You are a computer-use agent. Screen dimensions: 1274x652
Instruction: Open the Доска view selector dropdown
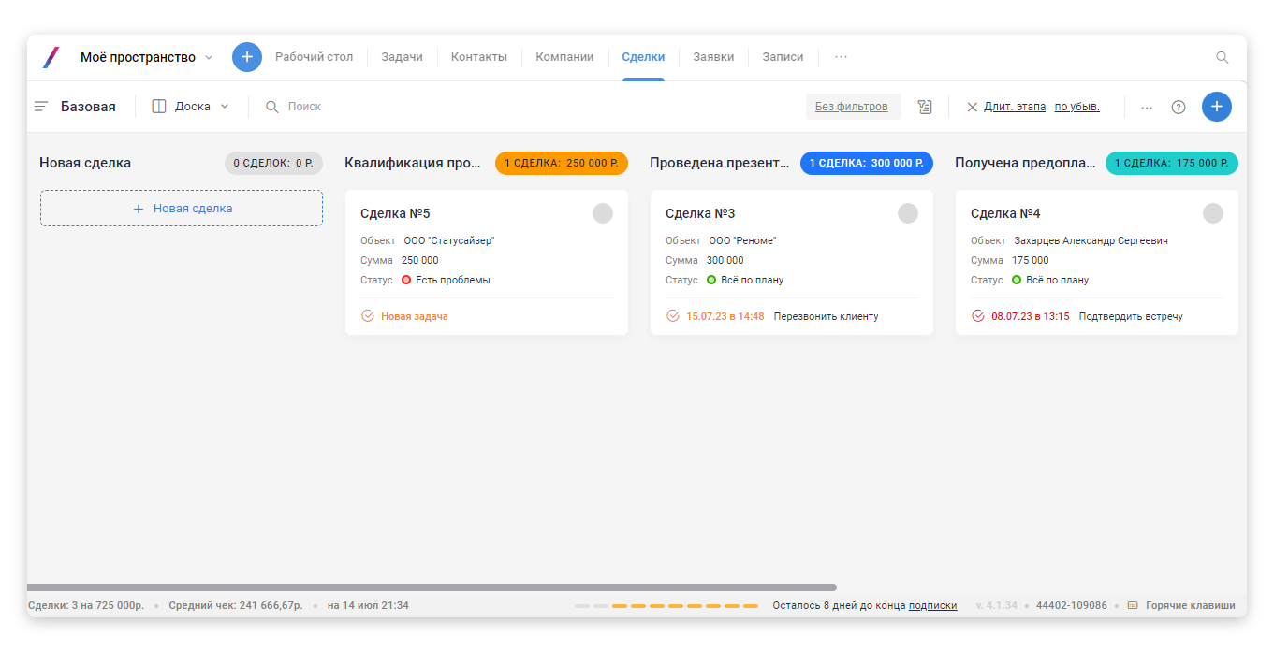[x=191, y=107]
